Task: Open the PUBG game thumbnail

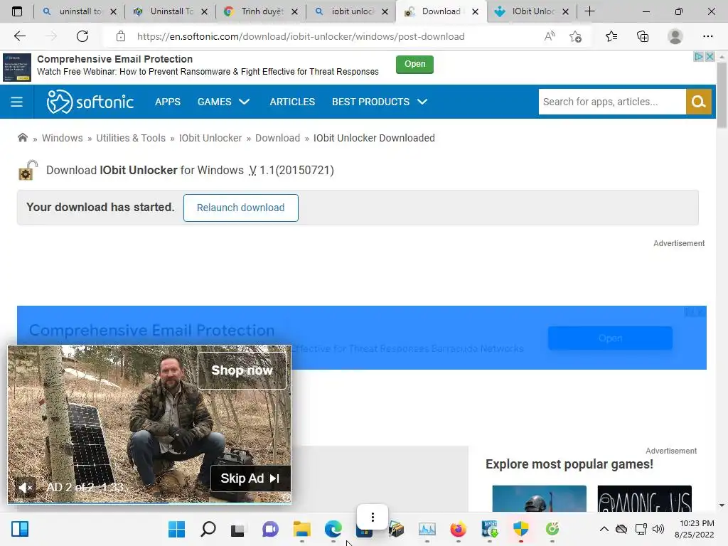Action: (539, 498)
